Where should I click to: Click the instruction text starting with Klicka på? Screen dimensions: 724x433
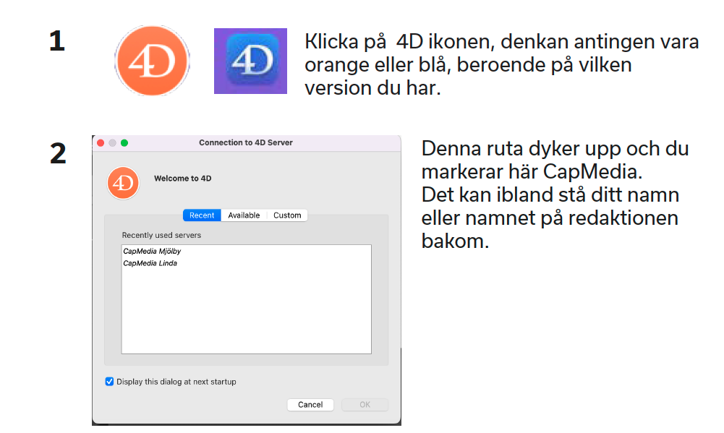tap(501, 65)
